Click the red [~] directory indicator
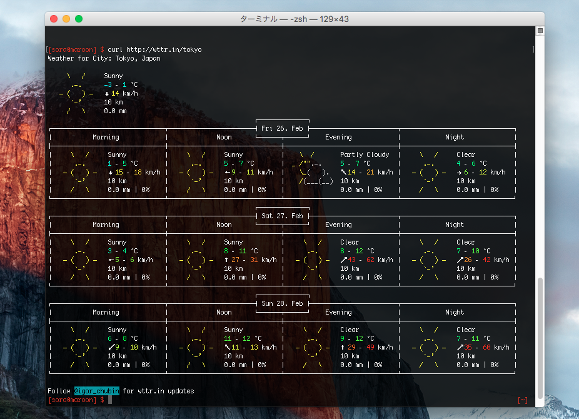579x419 pixels. (x=523, y=400)
